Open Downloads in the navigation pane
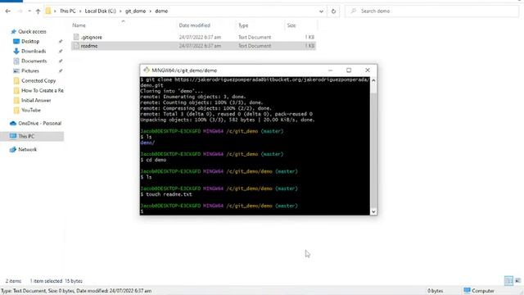The height and width of the screenshot is (295, 524). coord(34,51)
